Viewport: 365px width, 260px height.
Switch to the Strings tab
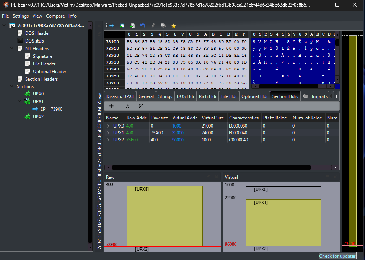(x=165, y=96)
